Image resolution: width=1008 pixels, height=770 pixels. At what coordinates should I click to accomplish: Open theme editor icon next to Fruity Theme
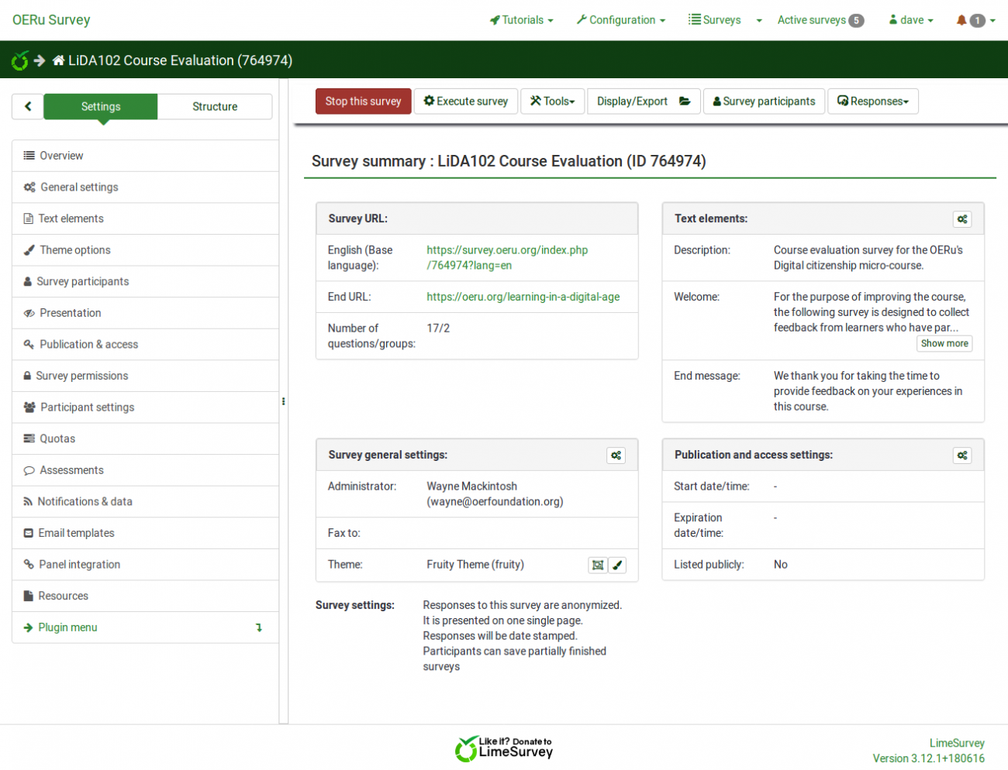(597, 565)
